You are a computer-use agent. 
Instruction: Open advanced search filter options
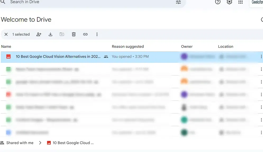pyautogui.click(x=178, y=2)
